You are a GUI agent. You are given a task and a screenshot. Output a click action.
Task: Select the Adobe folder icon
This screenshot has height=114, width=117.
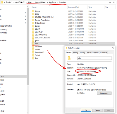click(x=33, y=11)
